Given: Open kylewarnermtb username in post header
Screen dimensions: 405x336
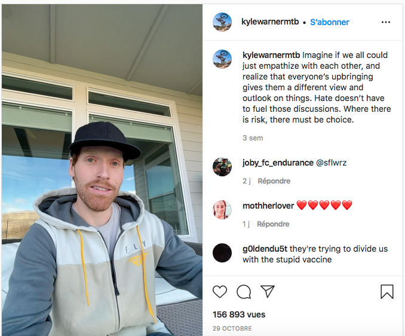Looking at the screenshot, I should [270, 22].
